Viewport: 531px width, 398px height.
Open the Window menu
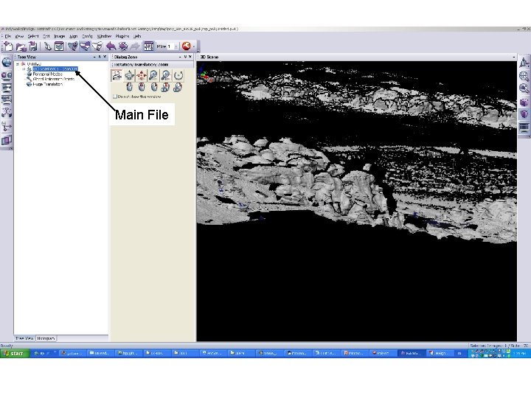104,36
